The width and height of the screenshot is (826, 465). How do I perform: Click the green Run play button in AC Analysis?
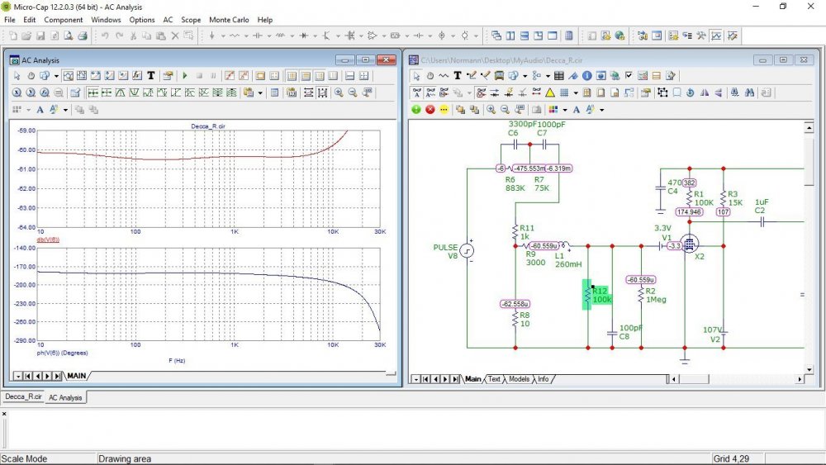185,76
